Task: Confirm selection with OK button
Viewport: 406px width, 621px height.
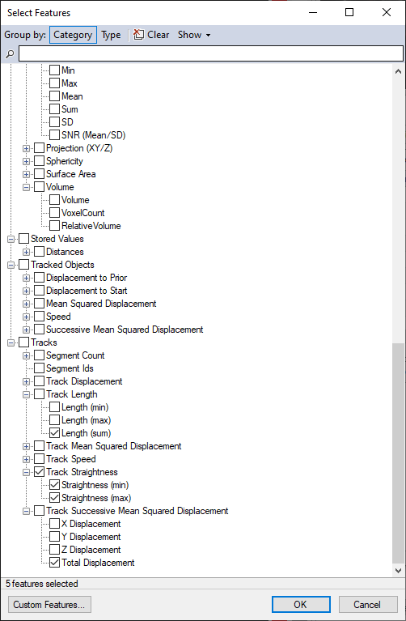Action: [301, 604]
